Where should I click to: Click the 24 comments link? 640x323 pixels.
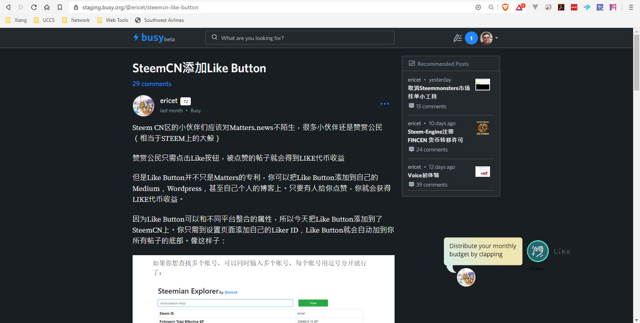432,149
